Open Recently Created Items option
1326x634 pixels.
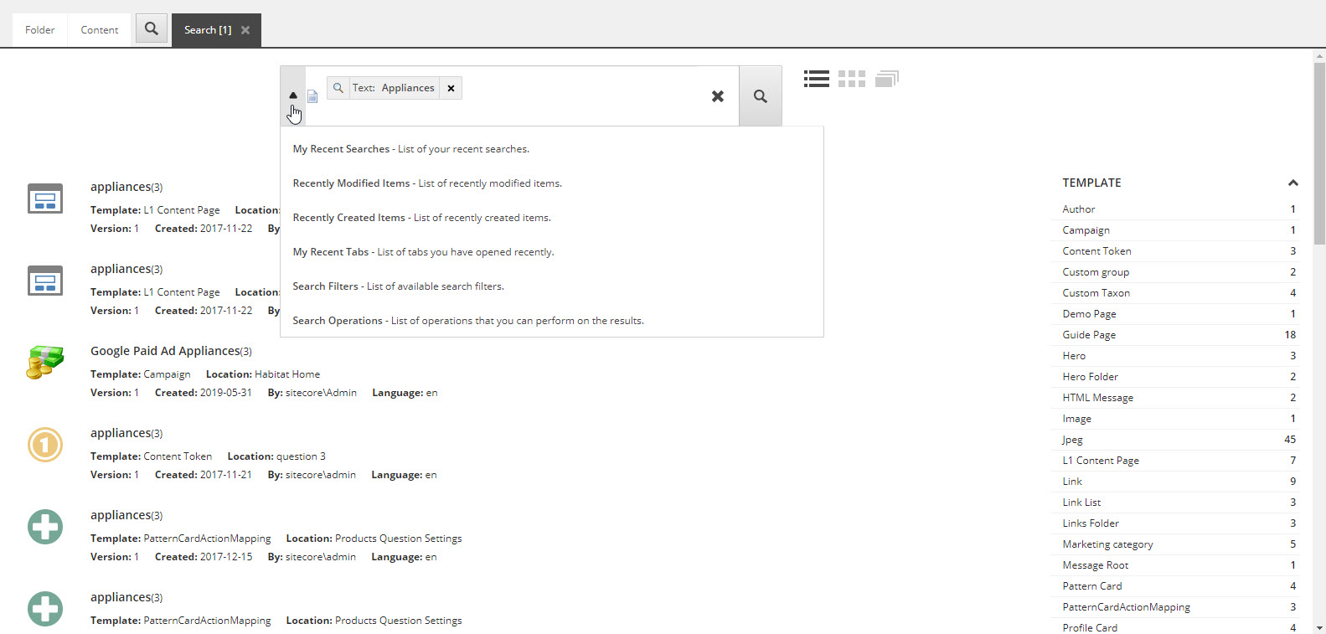pyautogui.click(x=422, y=218)
